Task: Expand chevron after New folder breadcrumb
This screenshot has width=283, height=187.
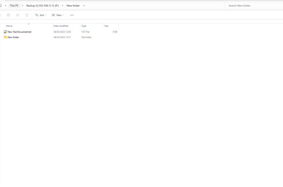Action: [84, 6]
